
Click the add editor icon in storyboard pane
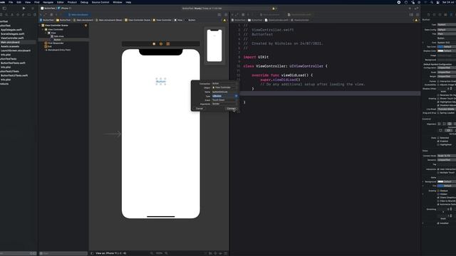click(226, 14)
